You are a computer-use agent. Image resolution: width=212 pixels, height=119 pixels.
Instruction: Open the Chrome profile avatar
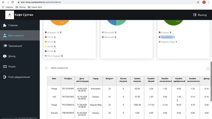(x=204, y=2)
